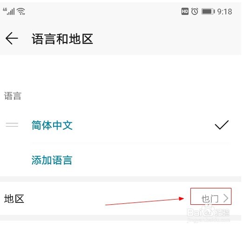Image resolution: width=244 pixels, height=229 pixels.
Task: Go back using the left arrow
Action: point(12,38)
